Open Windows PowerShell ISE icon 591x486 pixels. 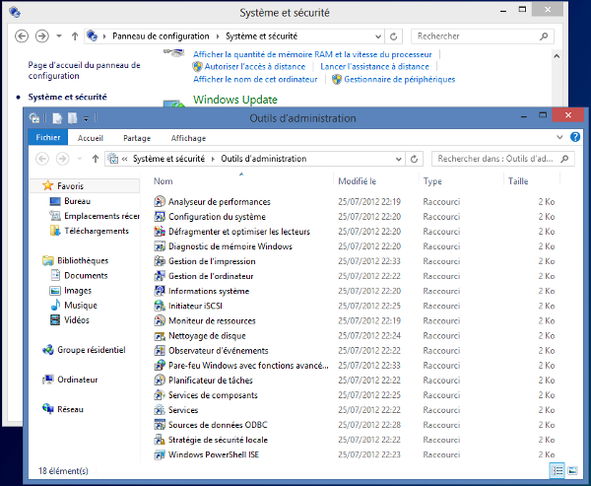[x=160, y=454]
